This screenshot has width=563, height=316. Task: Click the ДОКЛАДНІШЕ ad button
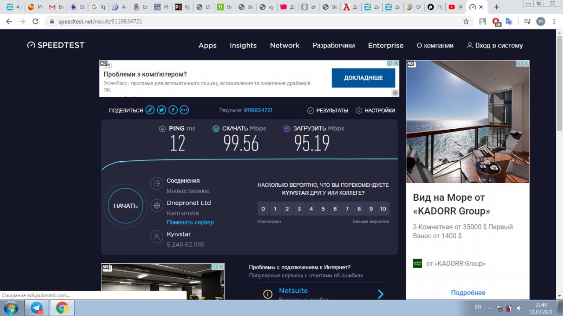coord(363,78)
